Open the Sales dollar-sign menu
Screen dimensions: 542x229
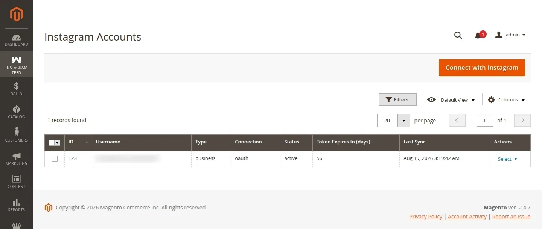pos(17,89)
